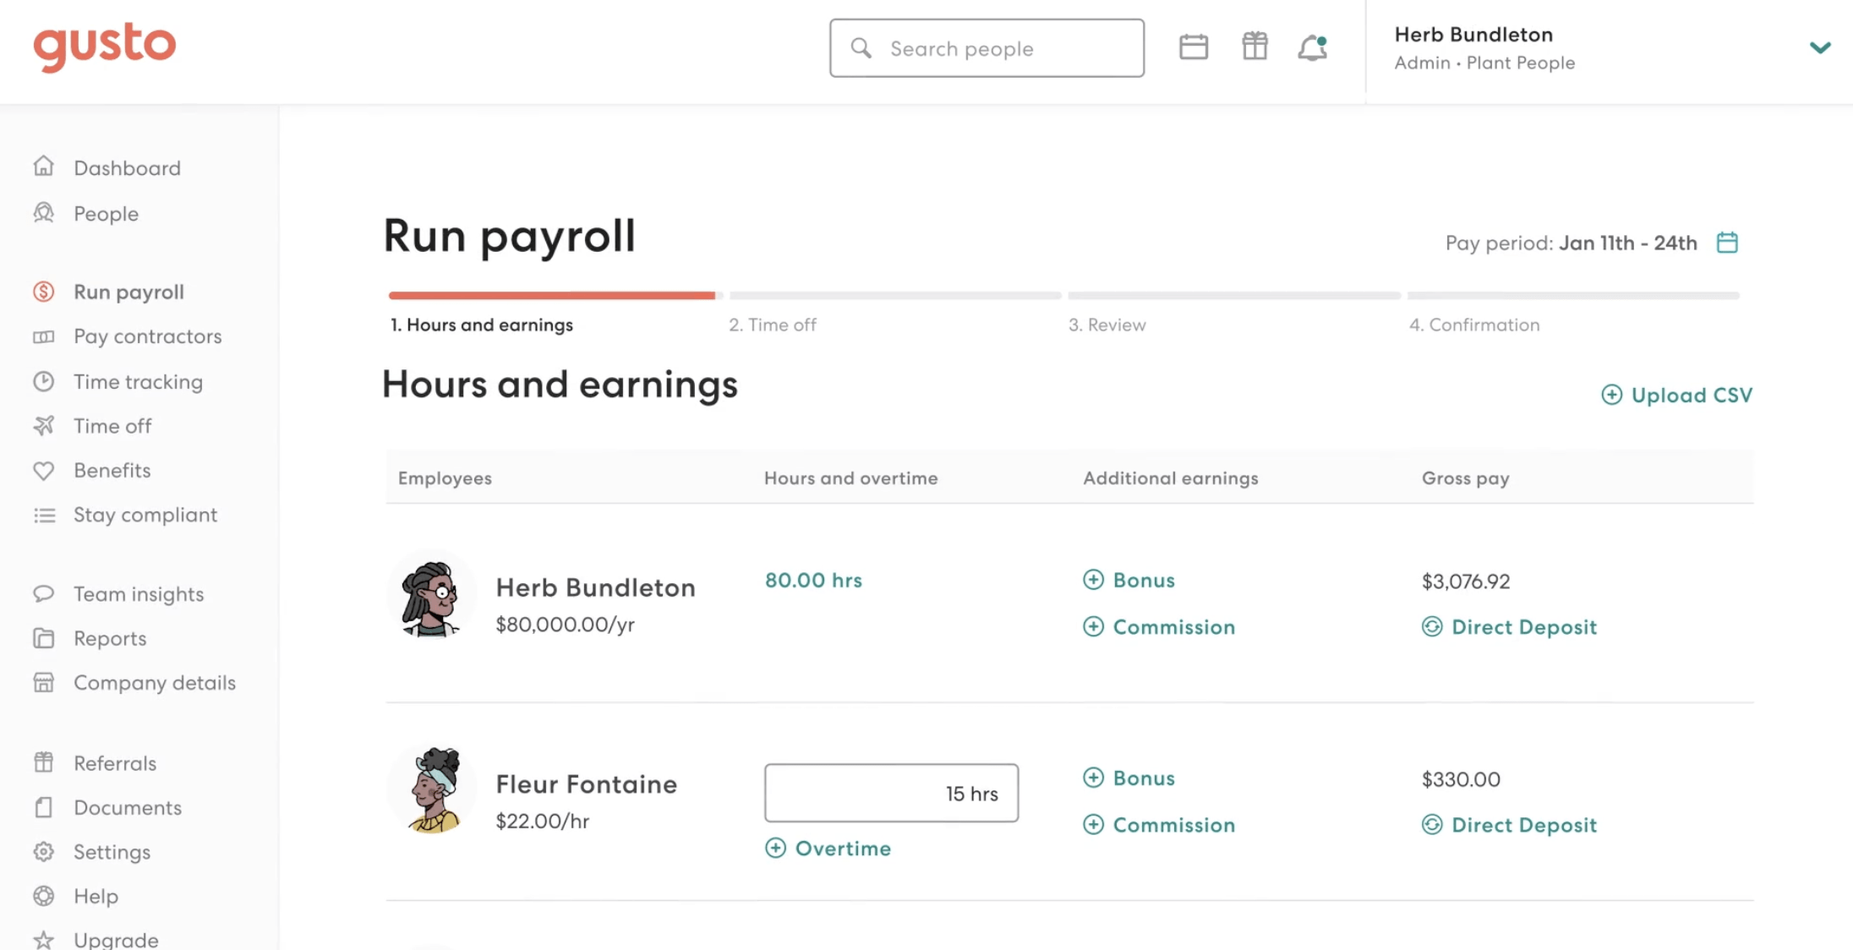Screen dimensions: 1853x950
Task: Open Team insights page
Action: pyautogui.click(x=139, y=594)
